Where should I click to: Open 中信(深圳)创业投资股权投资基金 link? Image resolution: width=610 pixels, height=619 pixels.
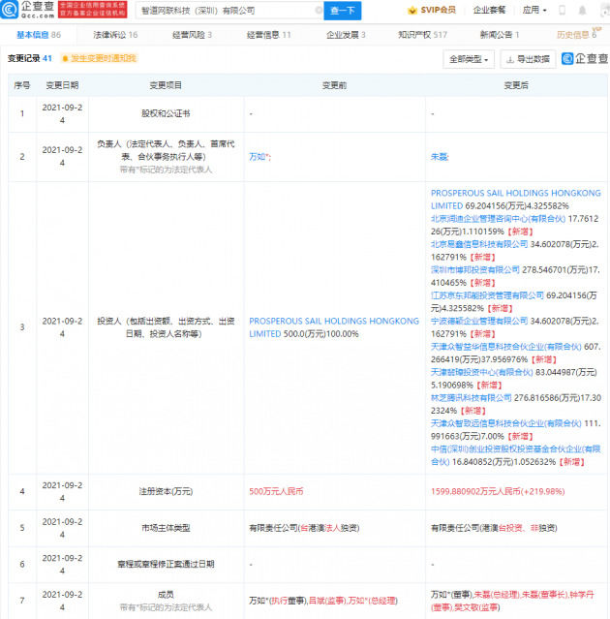click(x=516, y=455)
